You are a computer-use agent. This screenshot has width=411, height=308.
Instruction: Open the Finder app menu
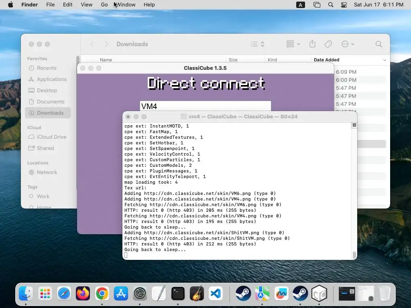pyautogui.click(x=30, y=5)
